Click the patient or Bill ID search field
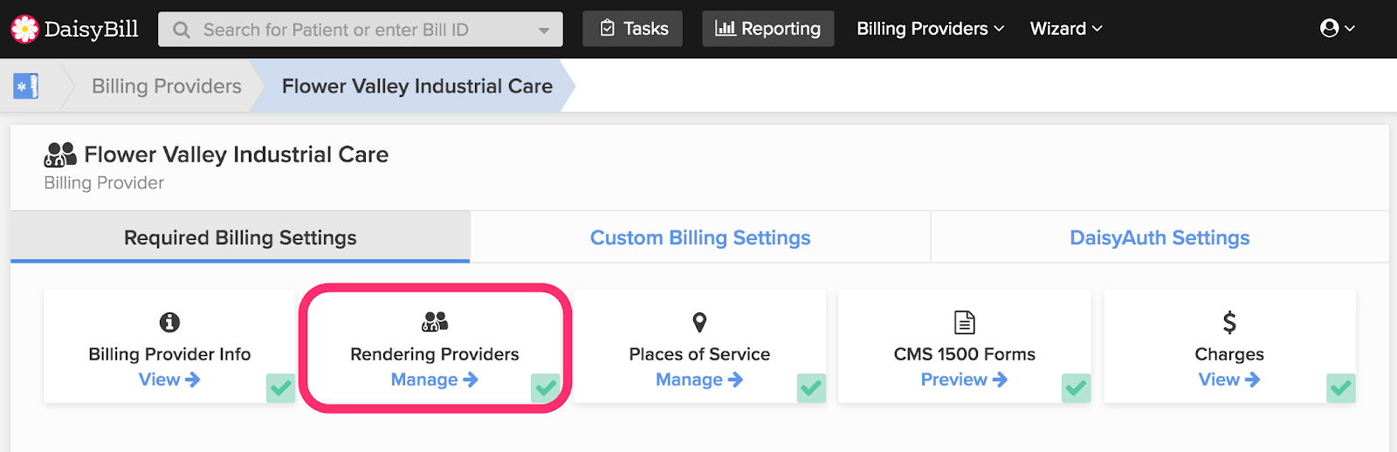Viewport: 1397px width, 452px height. tap(358, 30)
